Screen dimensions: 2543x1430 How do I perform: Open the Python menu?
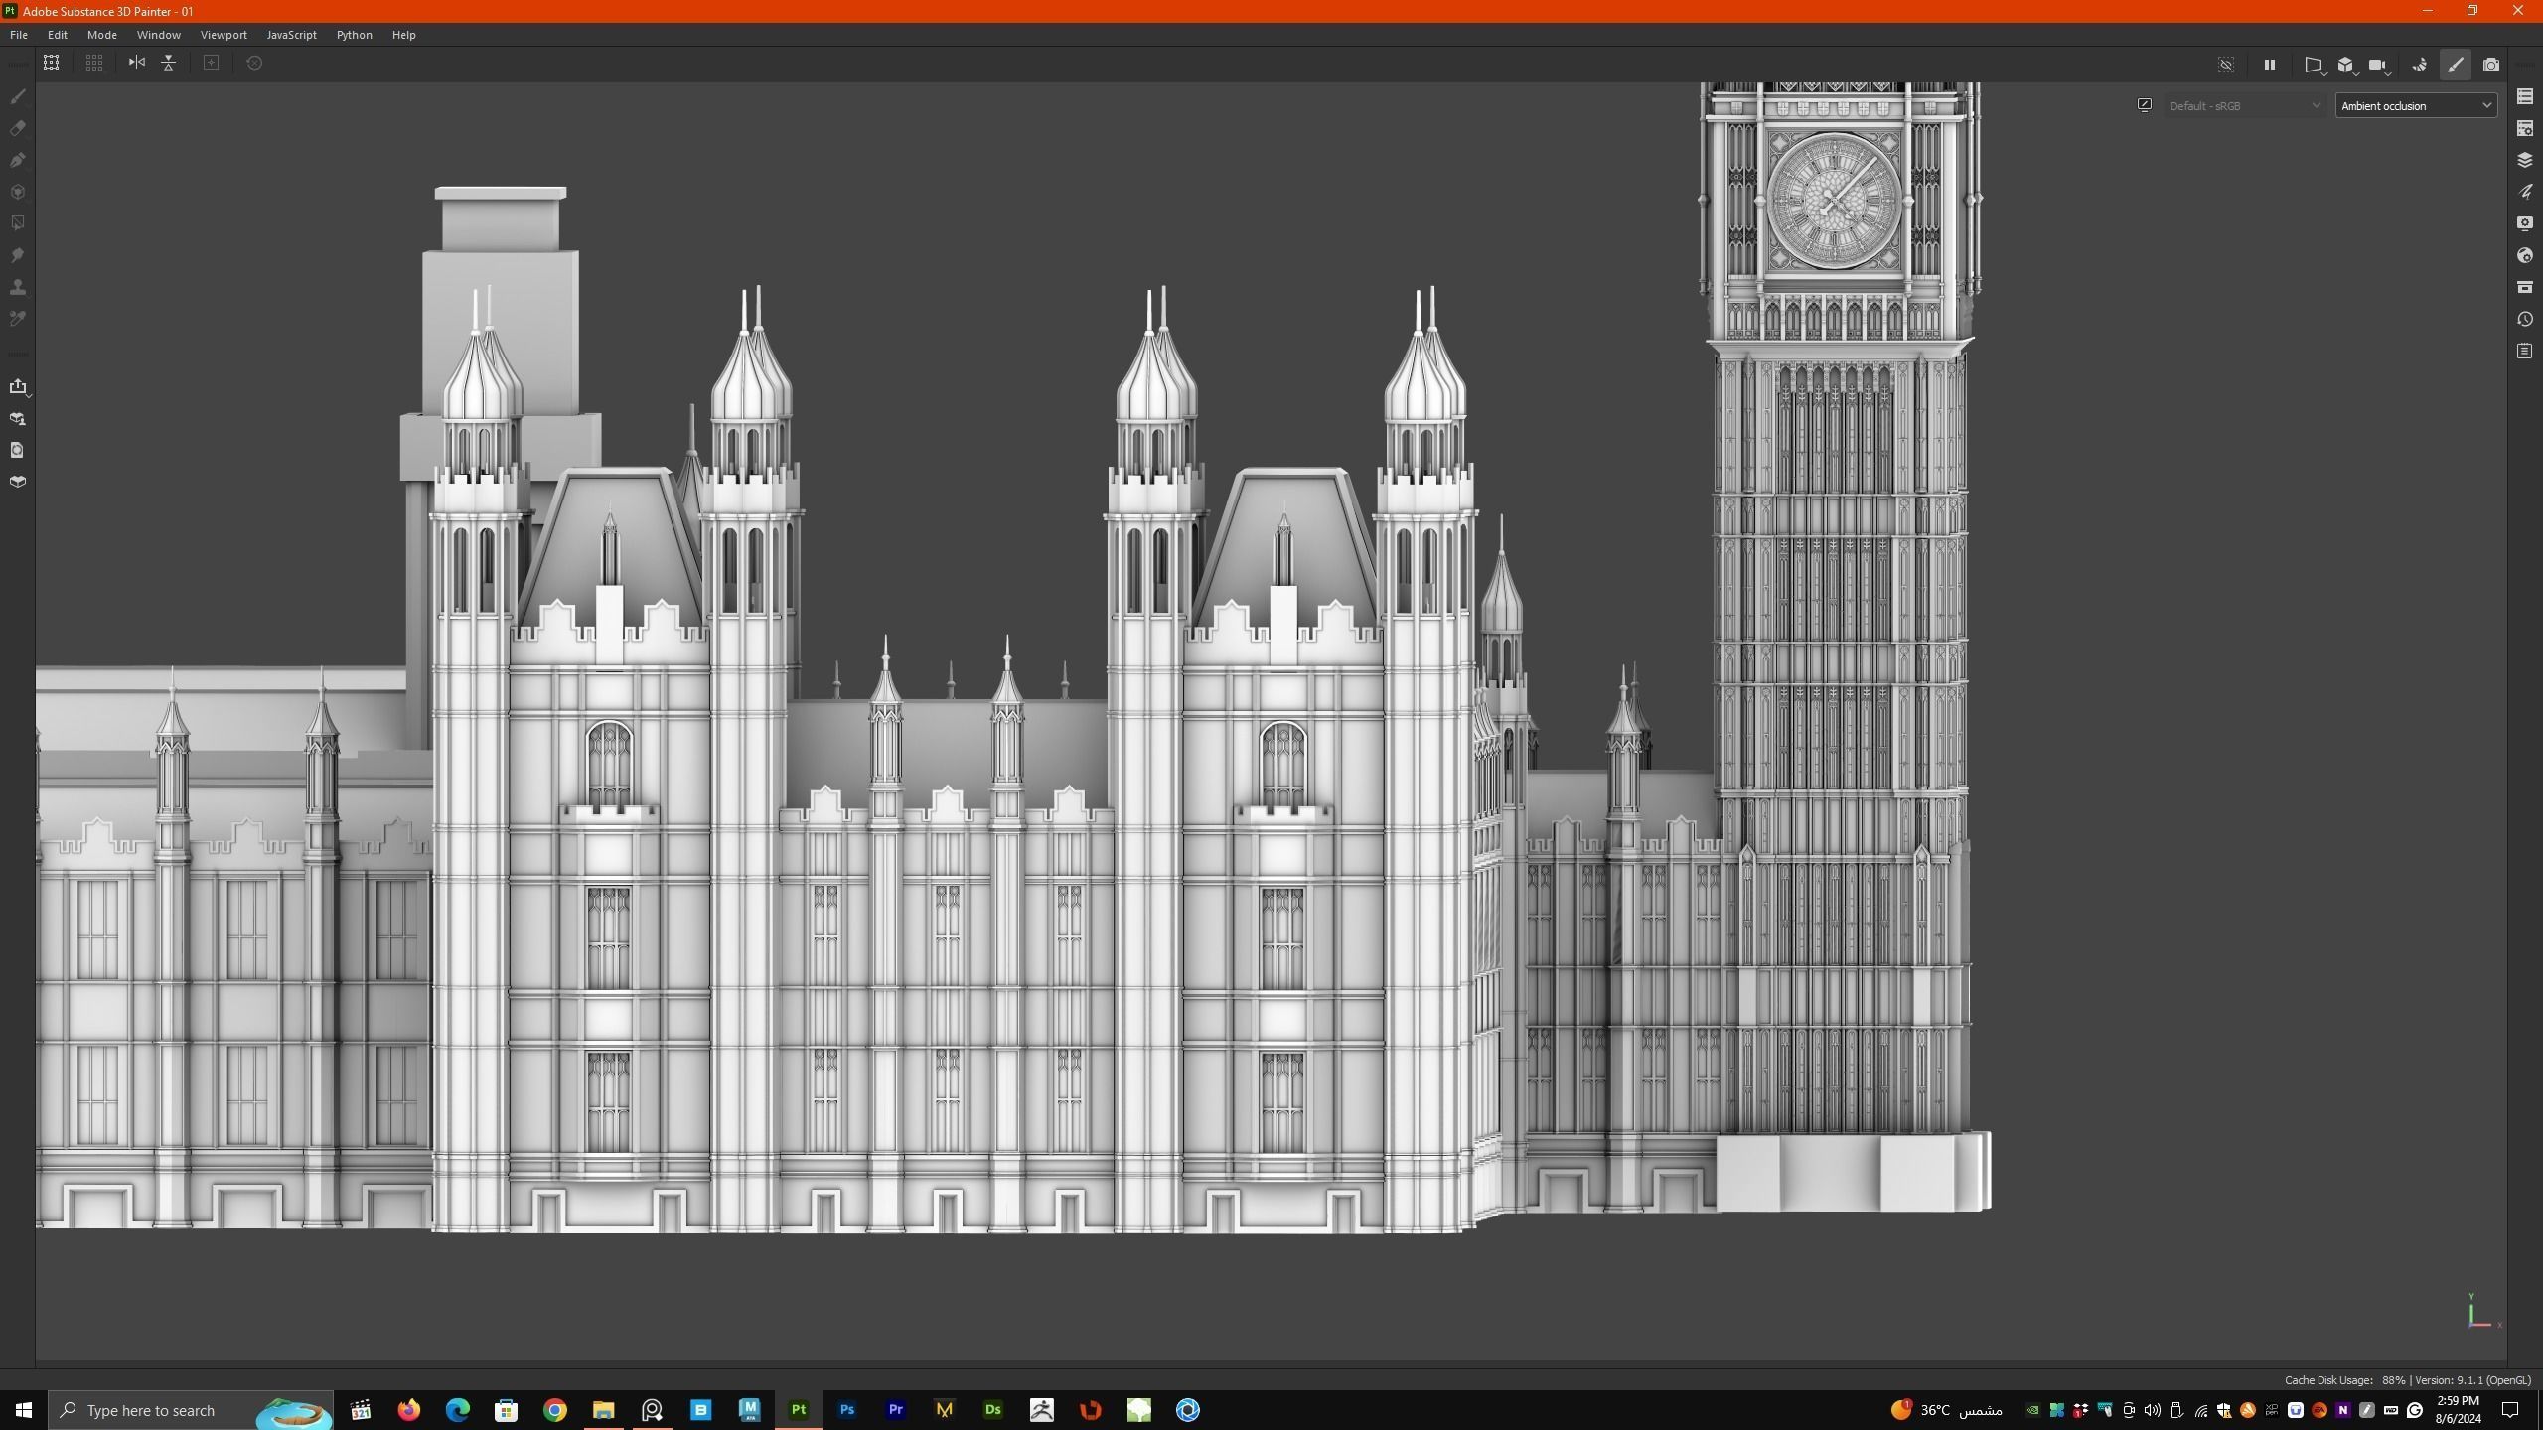tap(355, 35)
